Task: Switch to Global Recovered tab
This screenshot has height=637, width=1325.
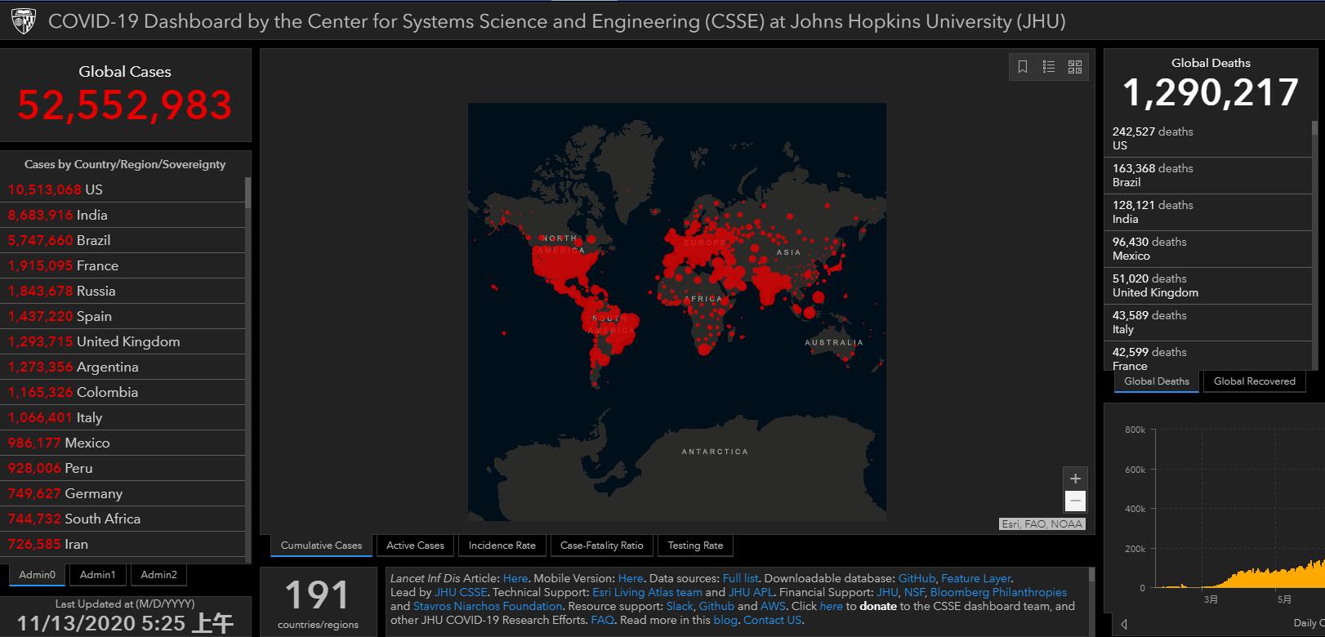Action: tap(1254, 381)
